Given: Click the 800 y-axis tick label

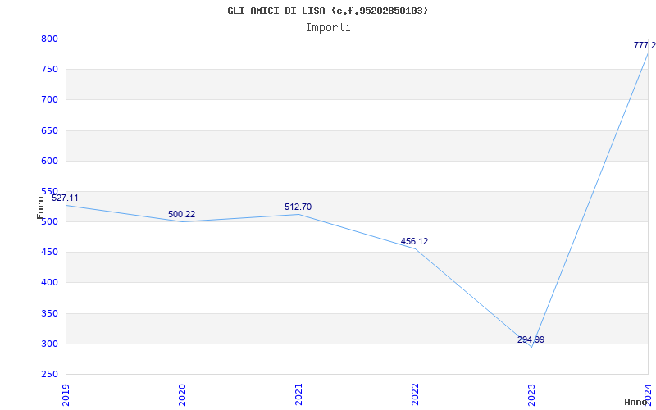Looking at the screenshot, I should pos(49,39).
